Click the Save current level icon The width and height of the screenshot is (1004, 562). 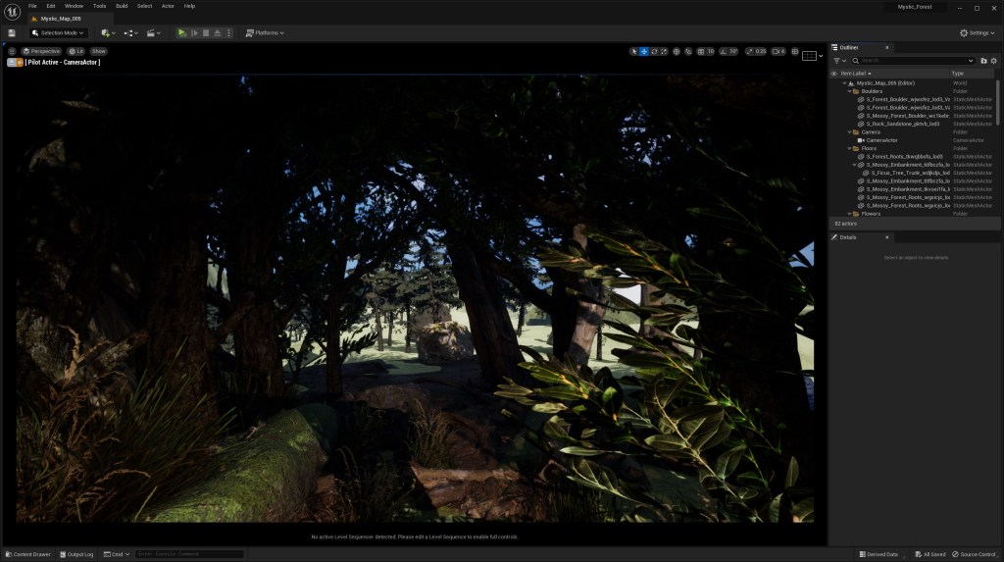point(11,32)
